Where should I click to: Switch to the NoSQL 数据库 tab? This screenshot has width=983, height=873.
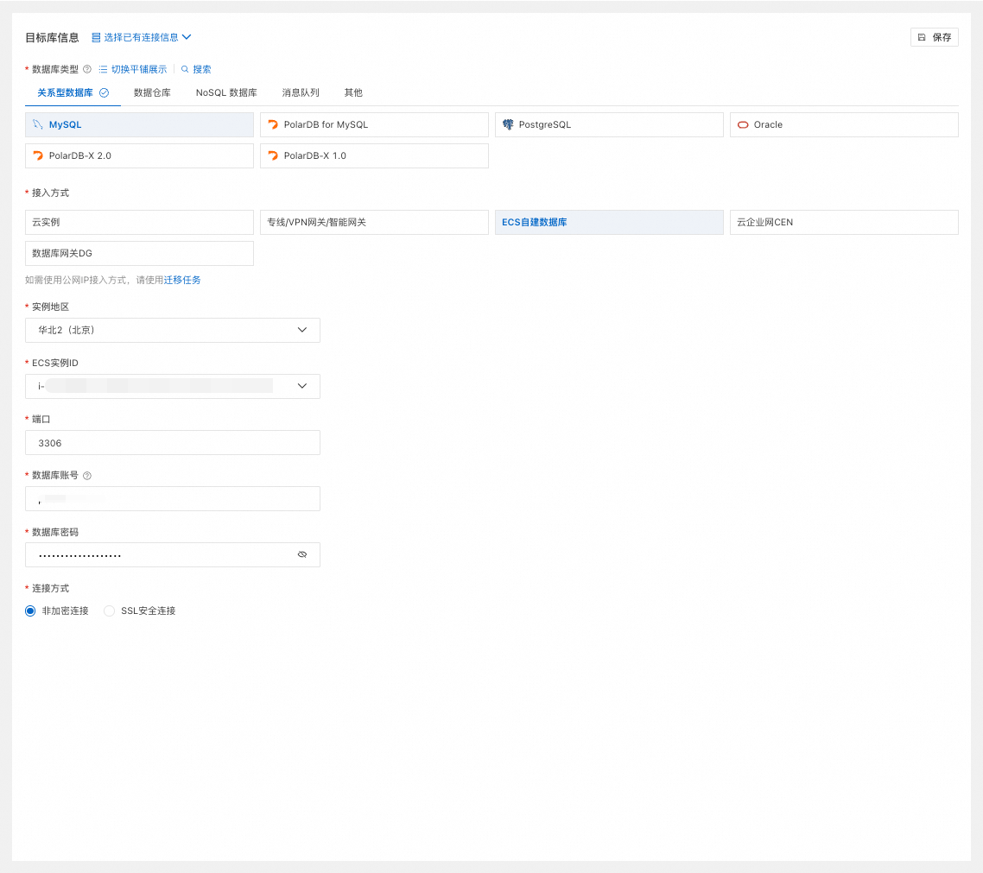[226, 92]
